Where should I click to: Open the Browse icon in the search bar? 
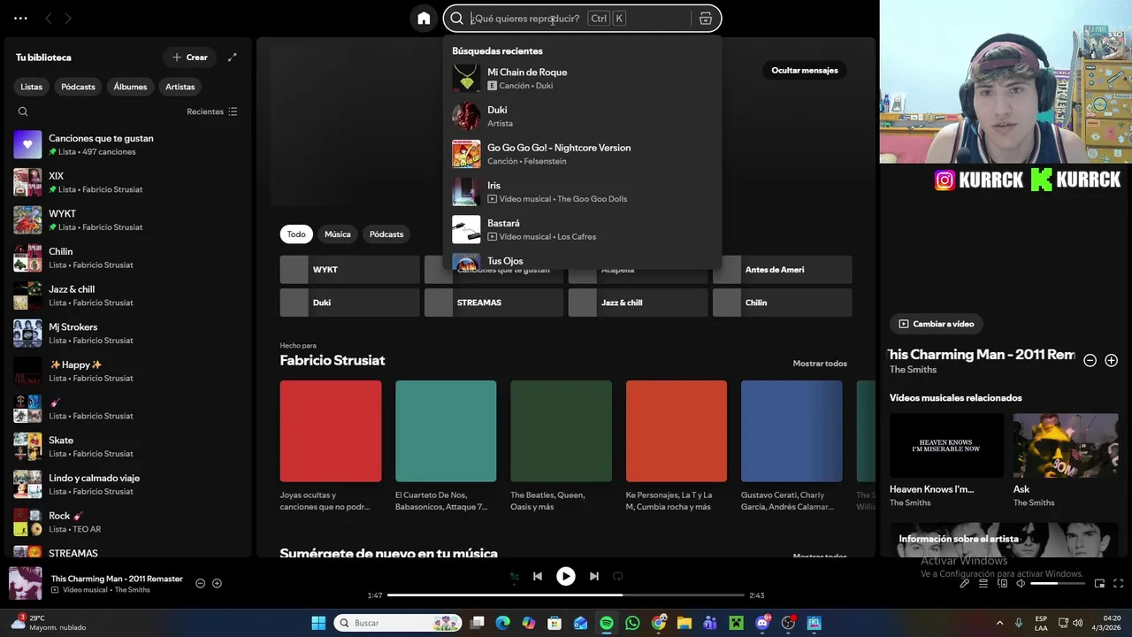705,18
